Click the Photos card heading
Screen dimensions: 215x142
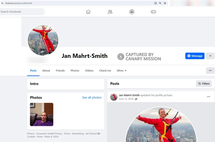36,98
